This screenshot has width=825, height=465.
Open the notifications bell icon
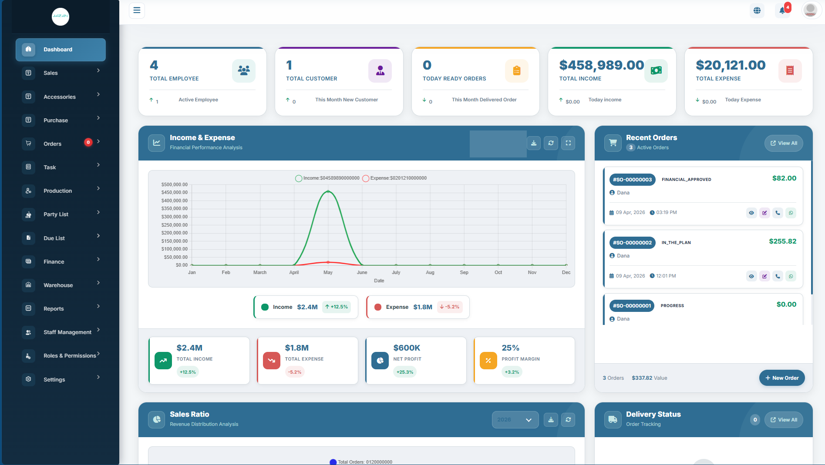coord(782,10)
